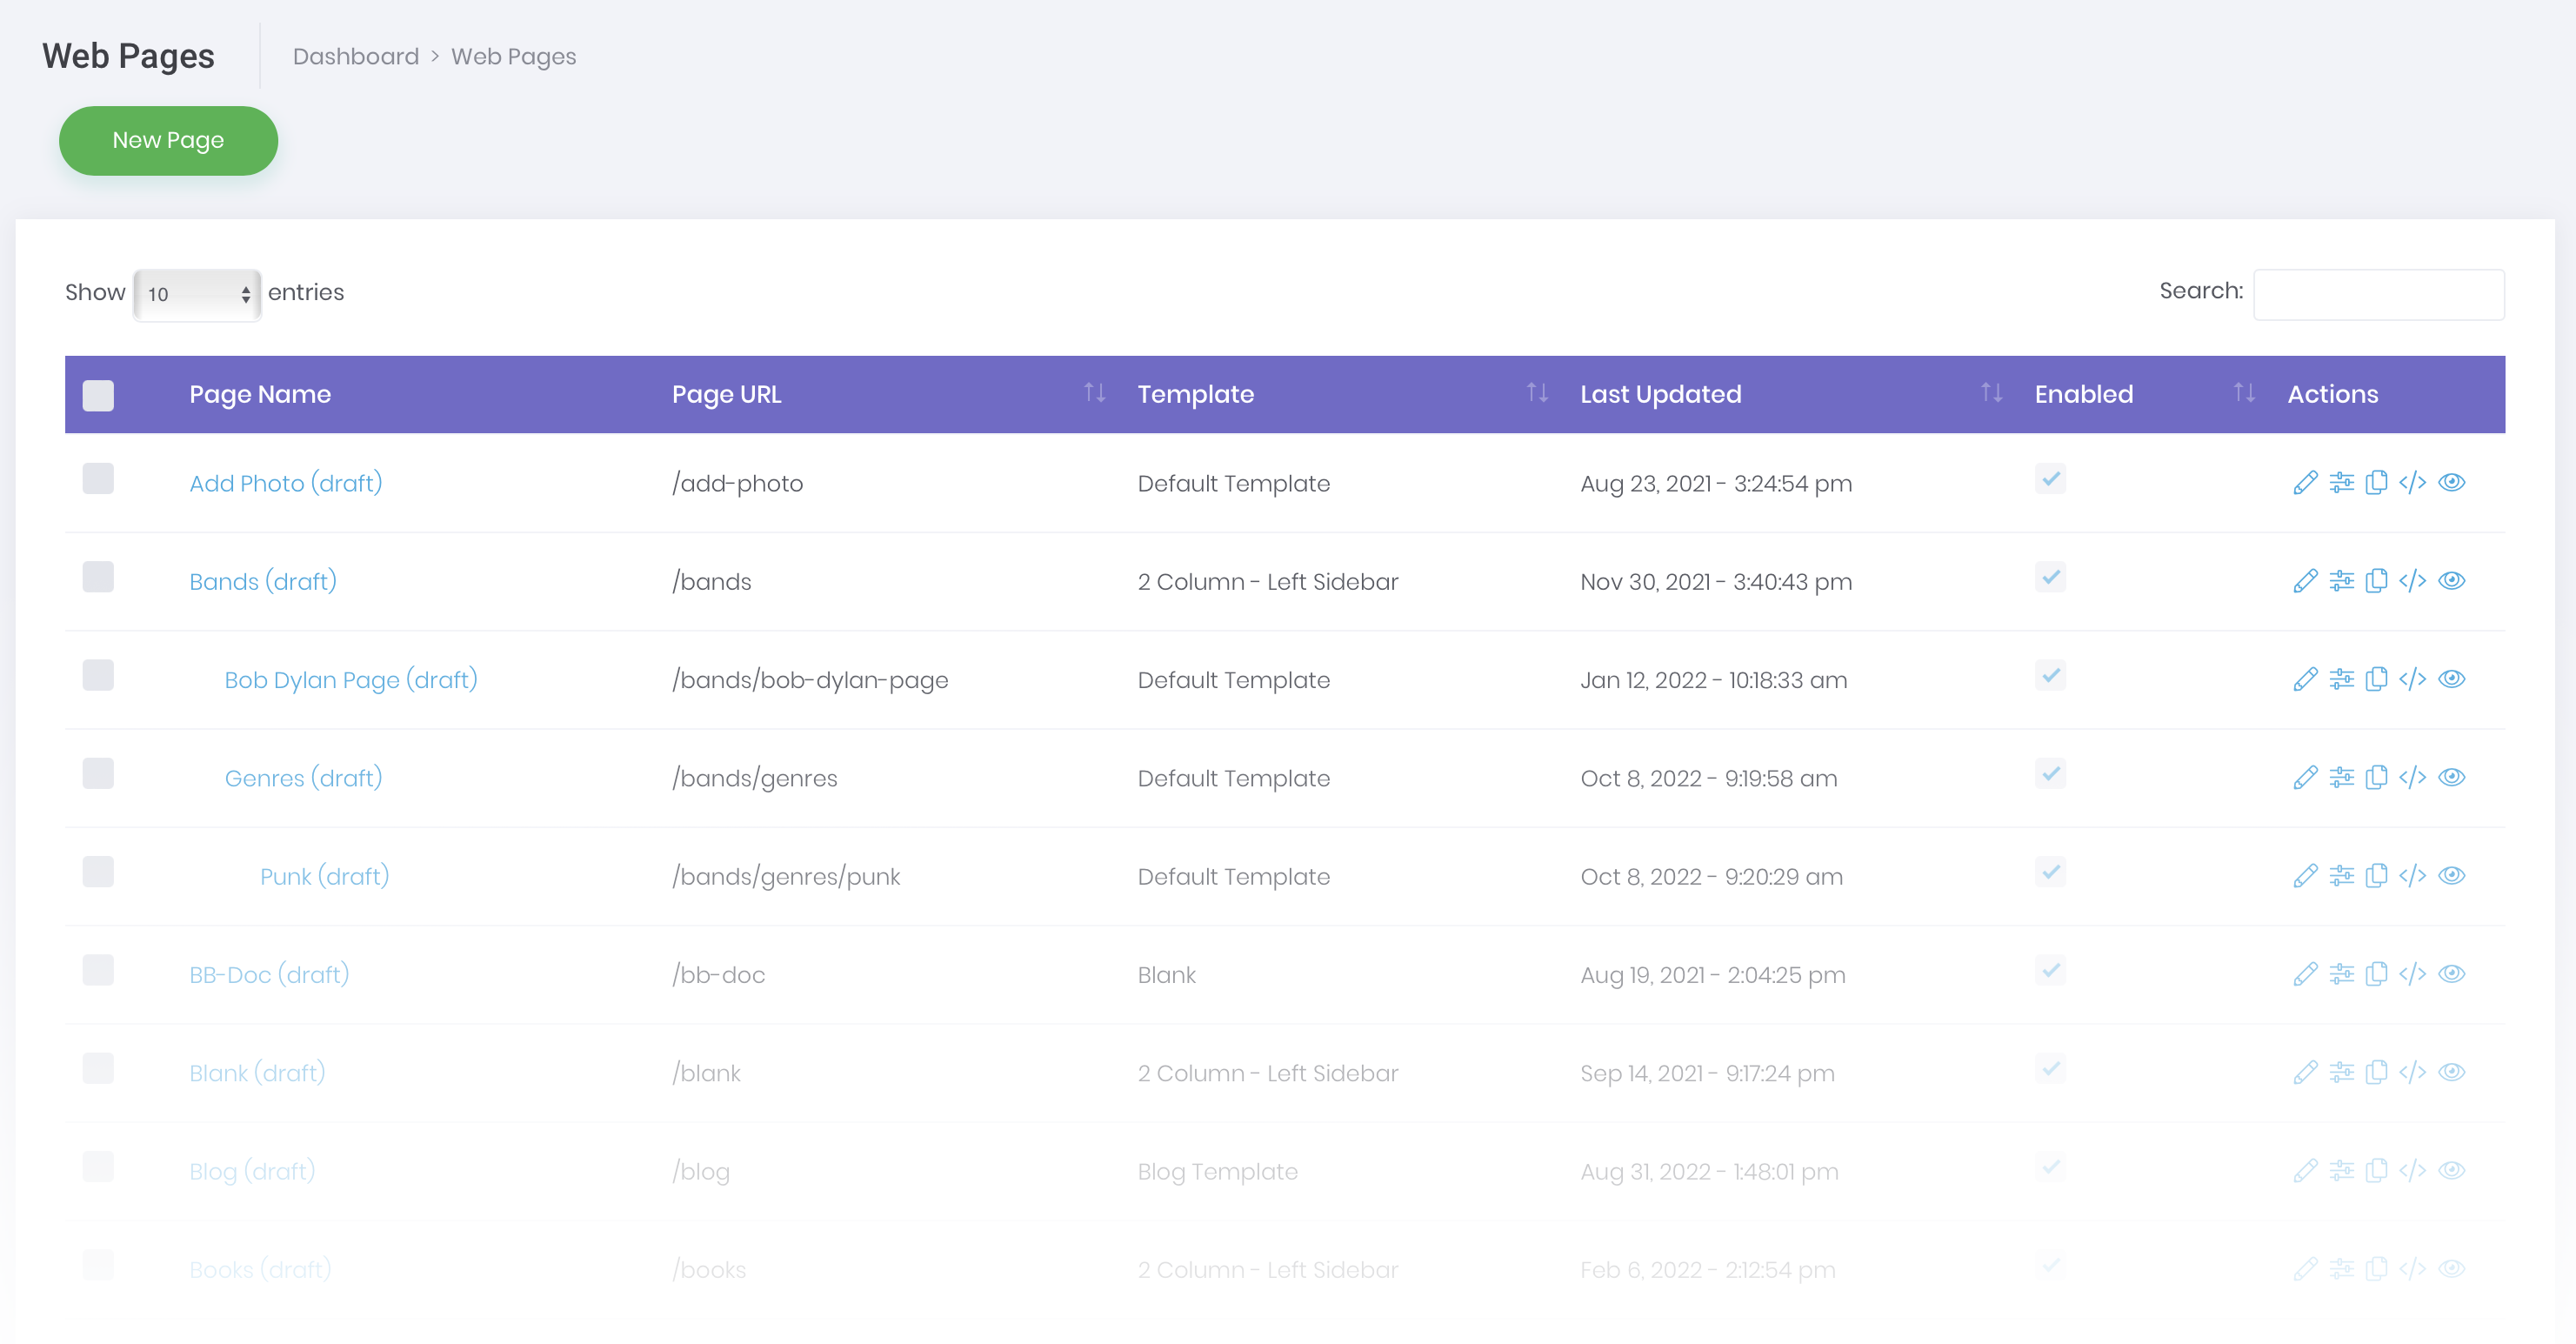Image resolution: width=2576 pixels, height=1344 pixels.
Task: Focus the Search input field
Action: coord(2378,294)
